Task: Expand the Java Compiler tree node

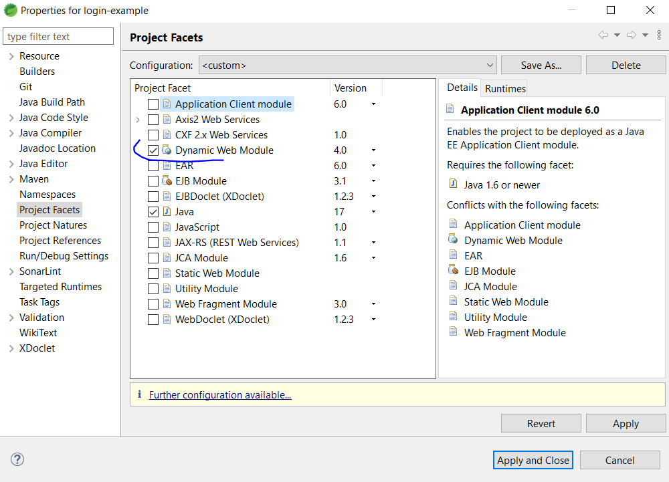Action: (11, 133)
